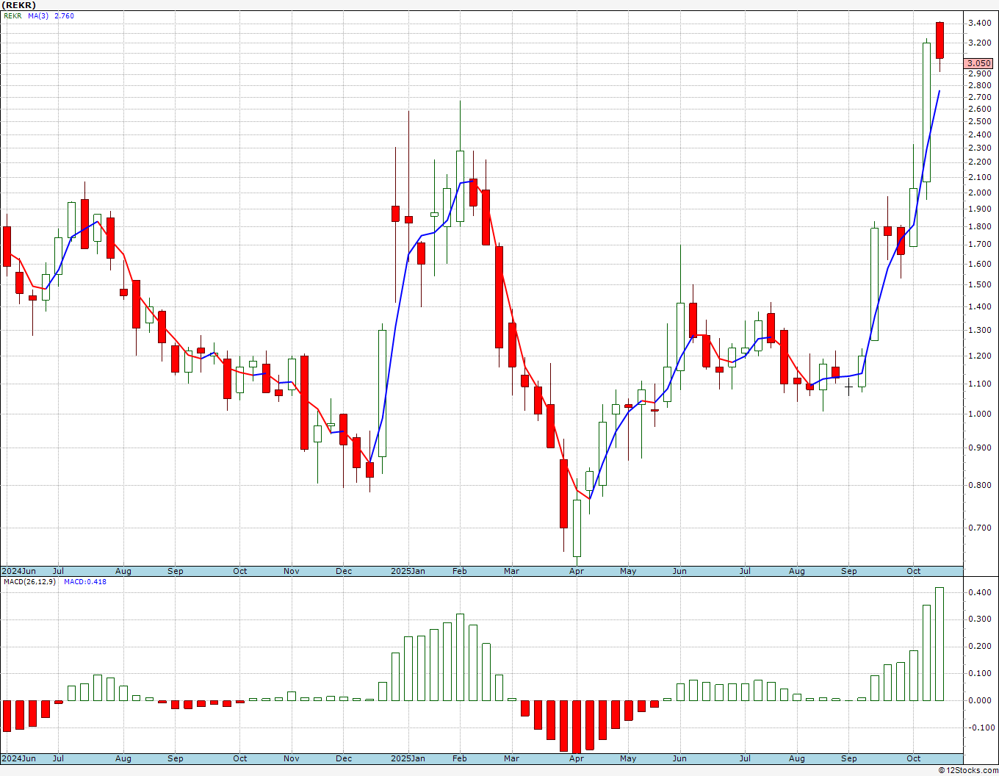Click the 1.300 price axis label
999x776 pixels.
click(x=980, y=331)
